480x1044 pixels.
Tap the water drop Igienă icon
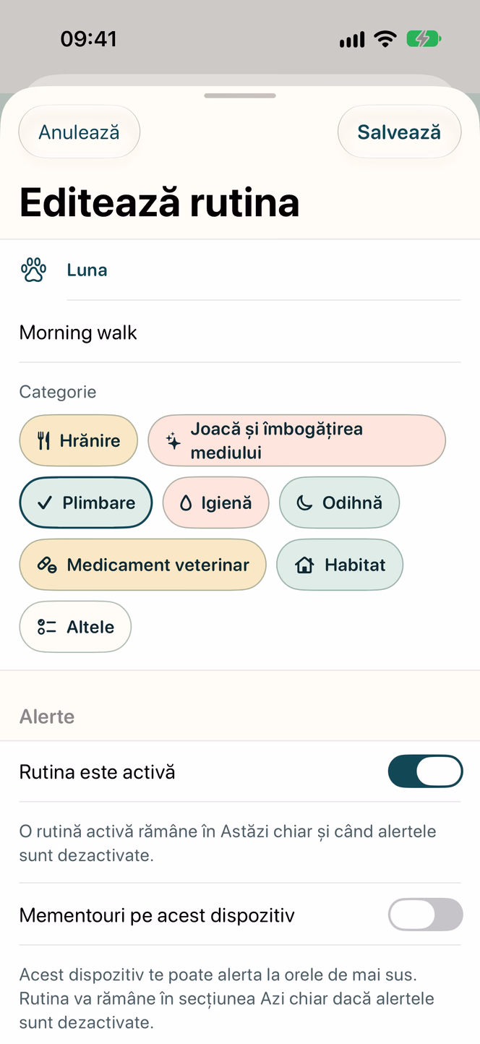coord(186,503)
